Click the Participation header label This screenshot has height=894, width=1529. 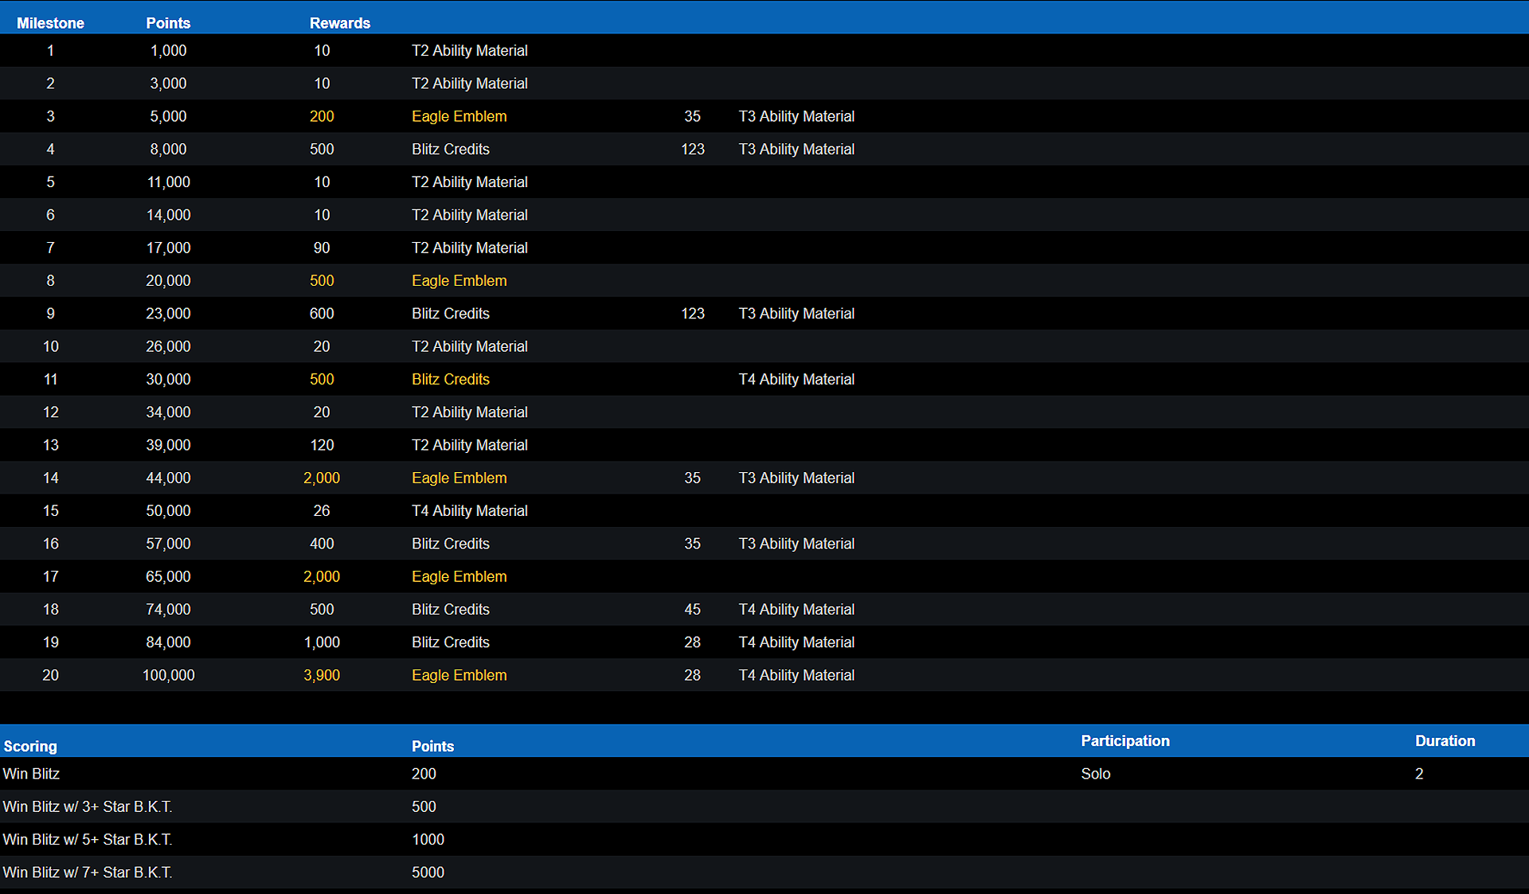tap(1124, 740)
